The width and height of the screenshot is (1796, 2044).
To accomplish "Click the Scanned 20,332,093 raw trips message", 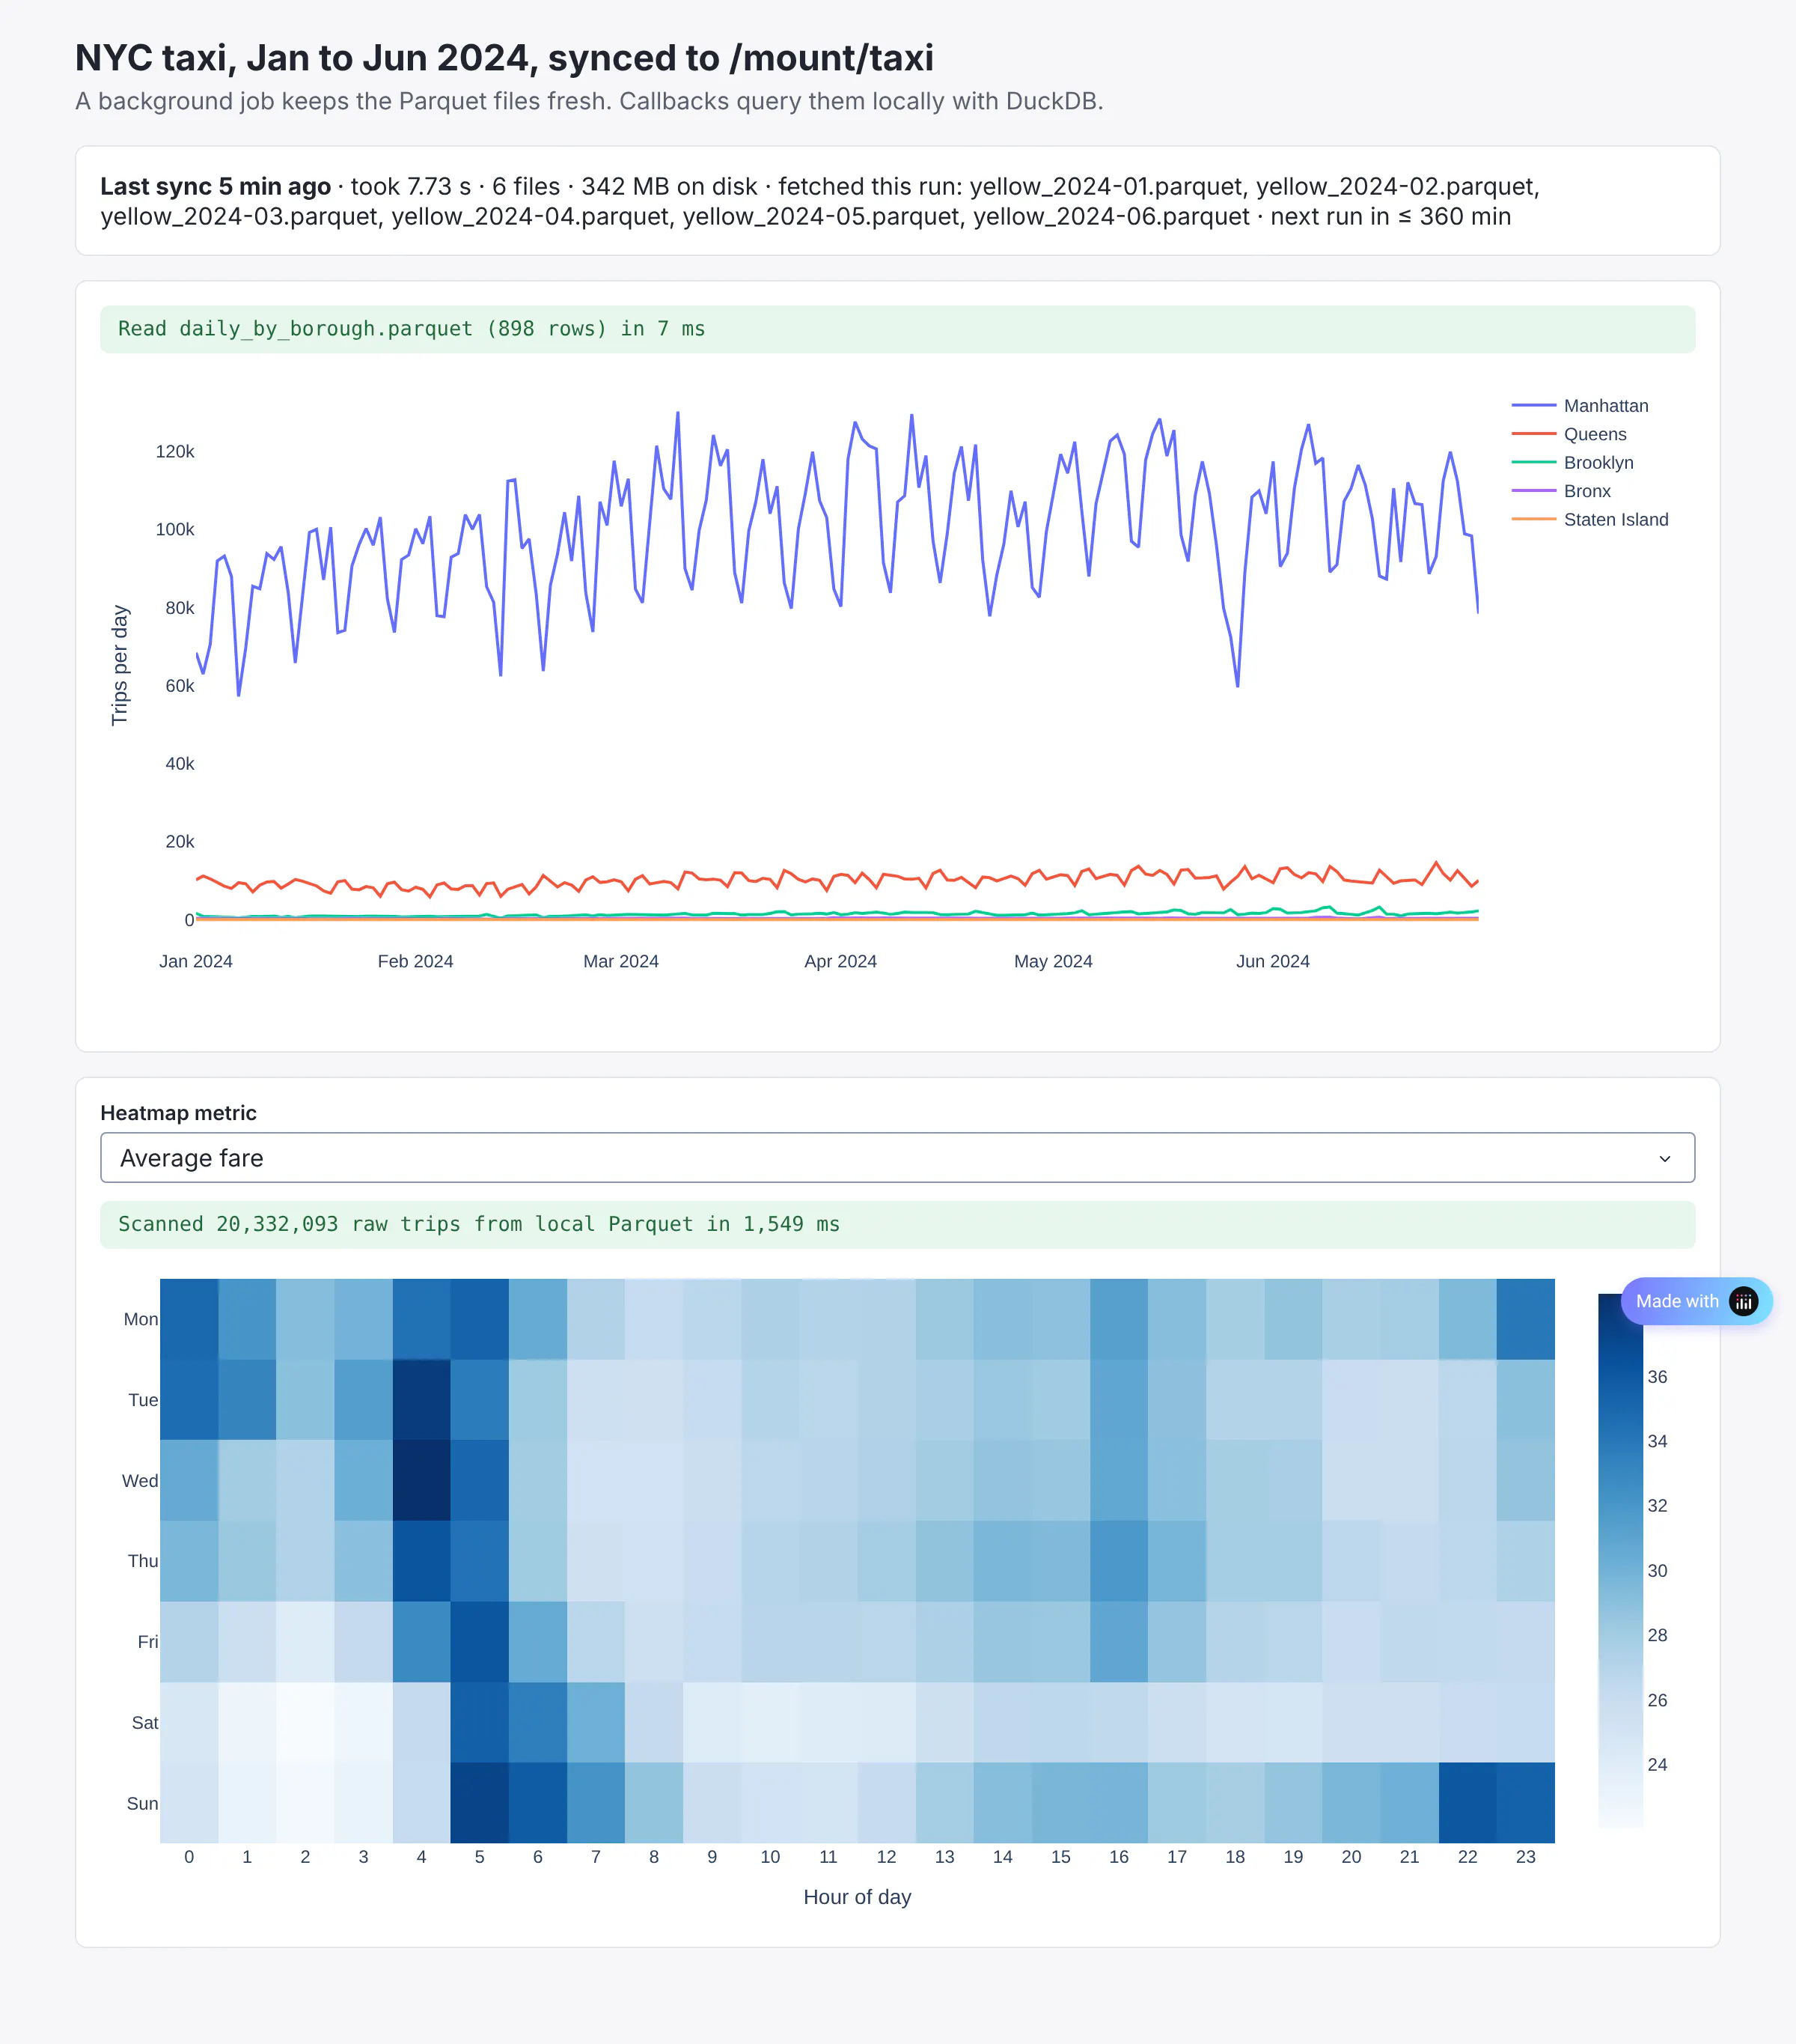I will tap(897, 1225).
